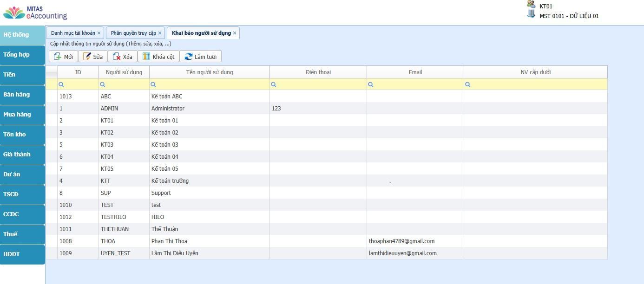The image size is (644, 284).
Task: Open the Tiền sidebar menu
Action: (22, 75)
